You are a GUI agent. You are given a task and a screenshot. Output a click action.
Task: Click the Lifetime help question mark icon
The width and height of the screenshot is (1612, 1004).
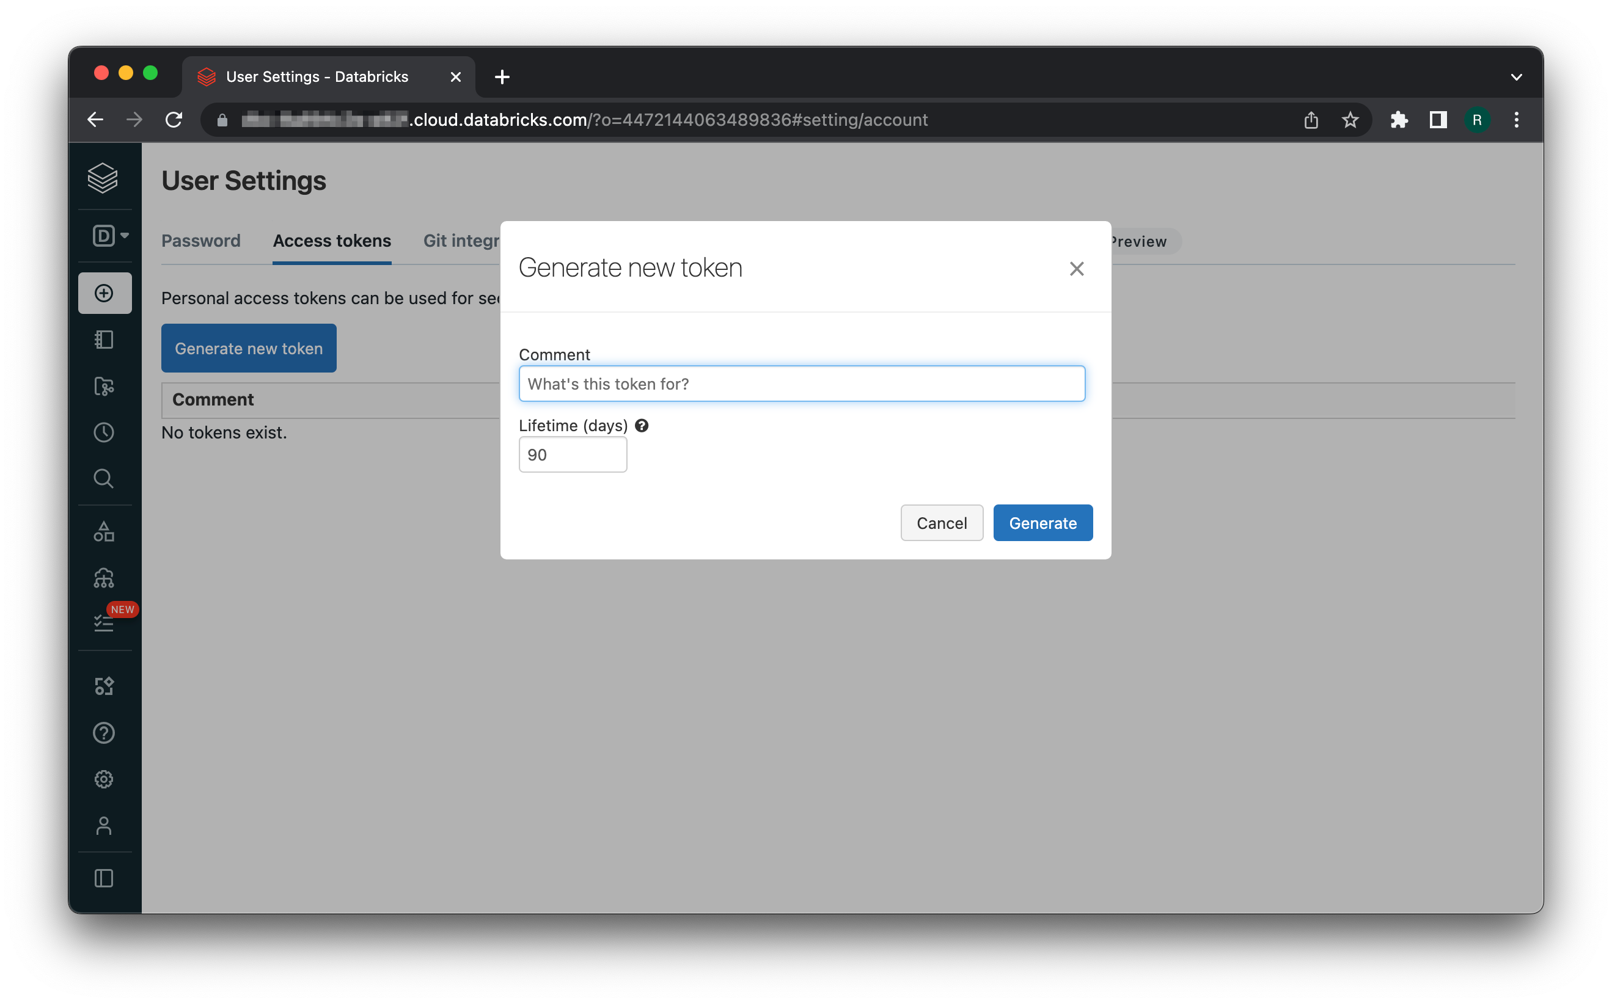pos(641,426)
